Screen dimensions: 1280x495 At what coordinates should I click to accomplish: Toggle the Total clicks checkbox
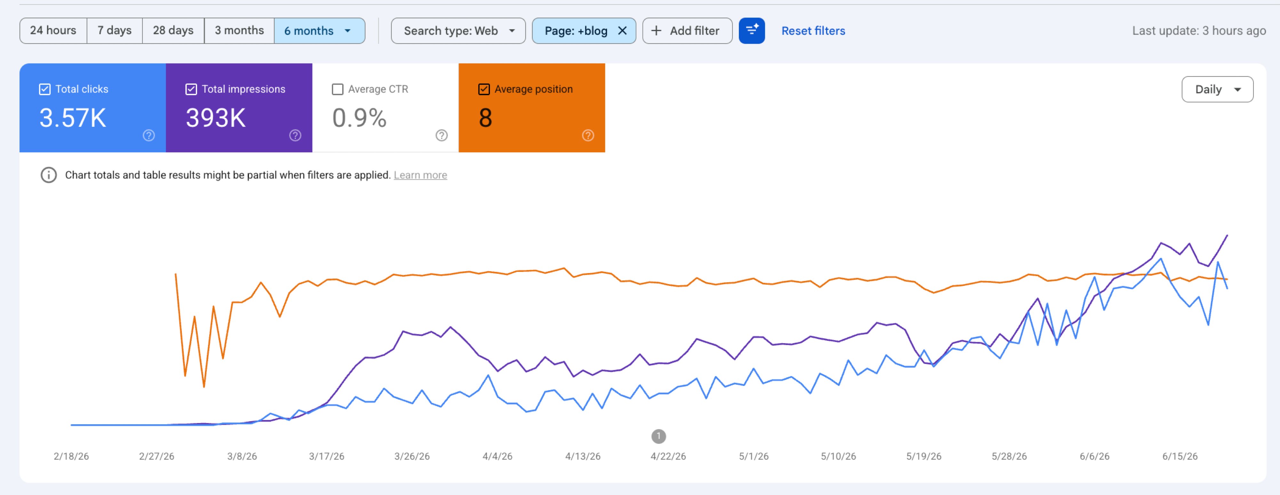[45, 89]
